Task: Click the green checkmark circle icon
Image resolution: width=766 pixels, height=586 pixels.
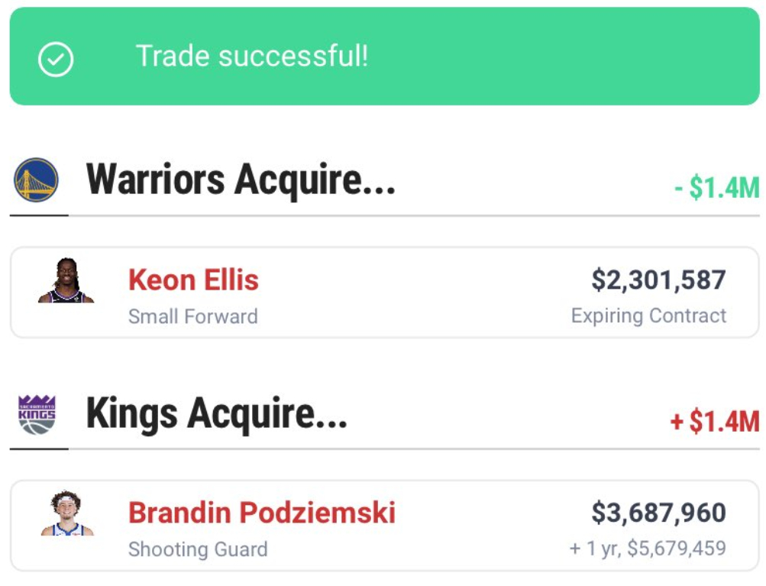Action: [56, 59]
